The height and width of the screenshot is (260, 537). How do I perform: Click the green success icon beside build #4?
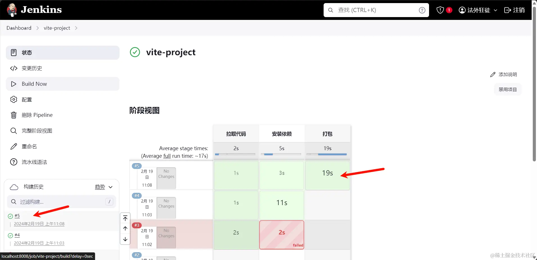(10, 235)
